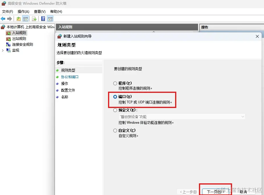The height and width of the screenshot is (195, 264).
Task: Select the 自定义(C) radio button
Action: [x=115, y=131]
